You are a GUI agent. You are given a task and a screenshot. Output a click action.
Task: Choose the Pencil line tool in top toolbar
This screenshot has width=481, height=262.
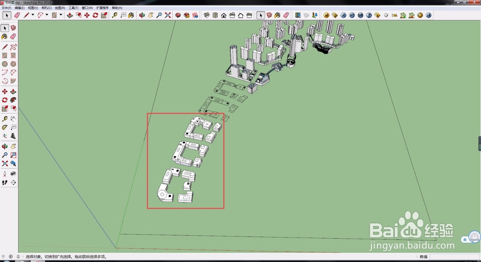point(26,15)
